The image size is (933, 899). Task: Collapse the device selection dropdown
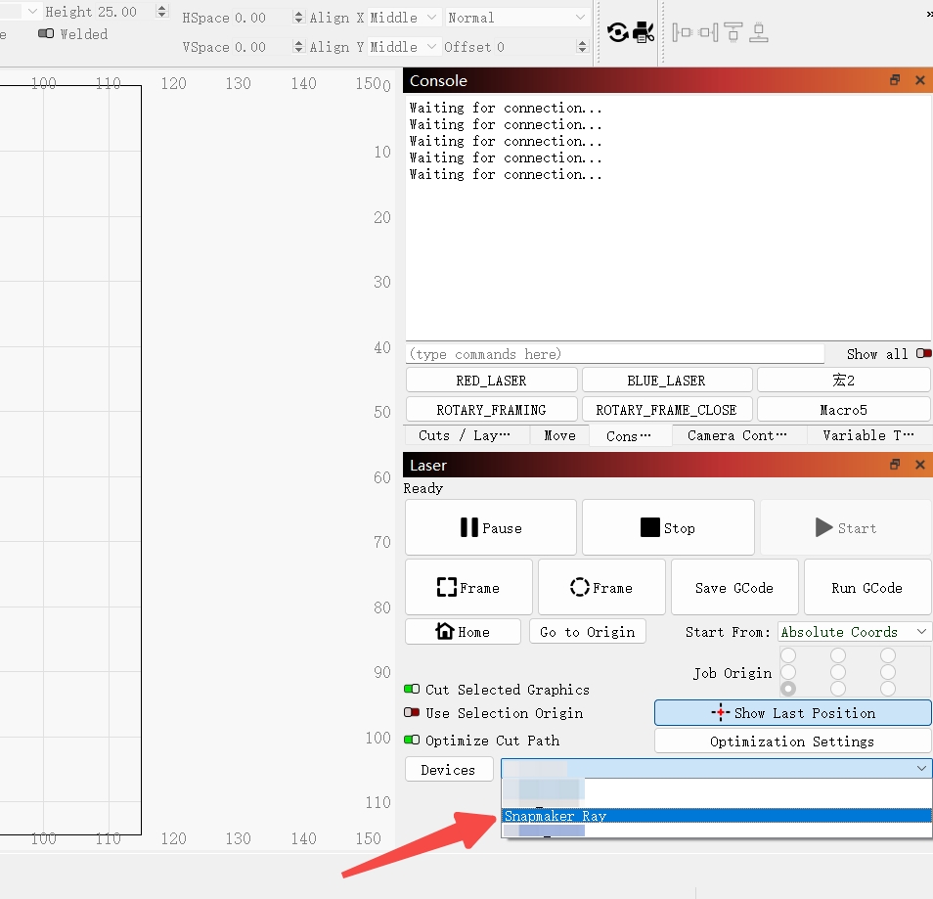(x=921, y=768)
